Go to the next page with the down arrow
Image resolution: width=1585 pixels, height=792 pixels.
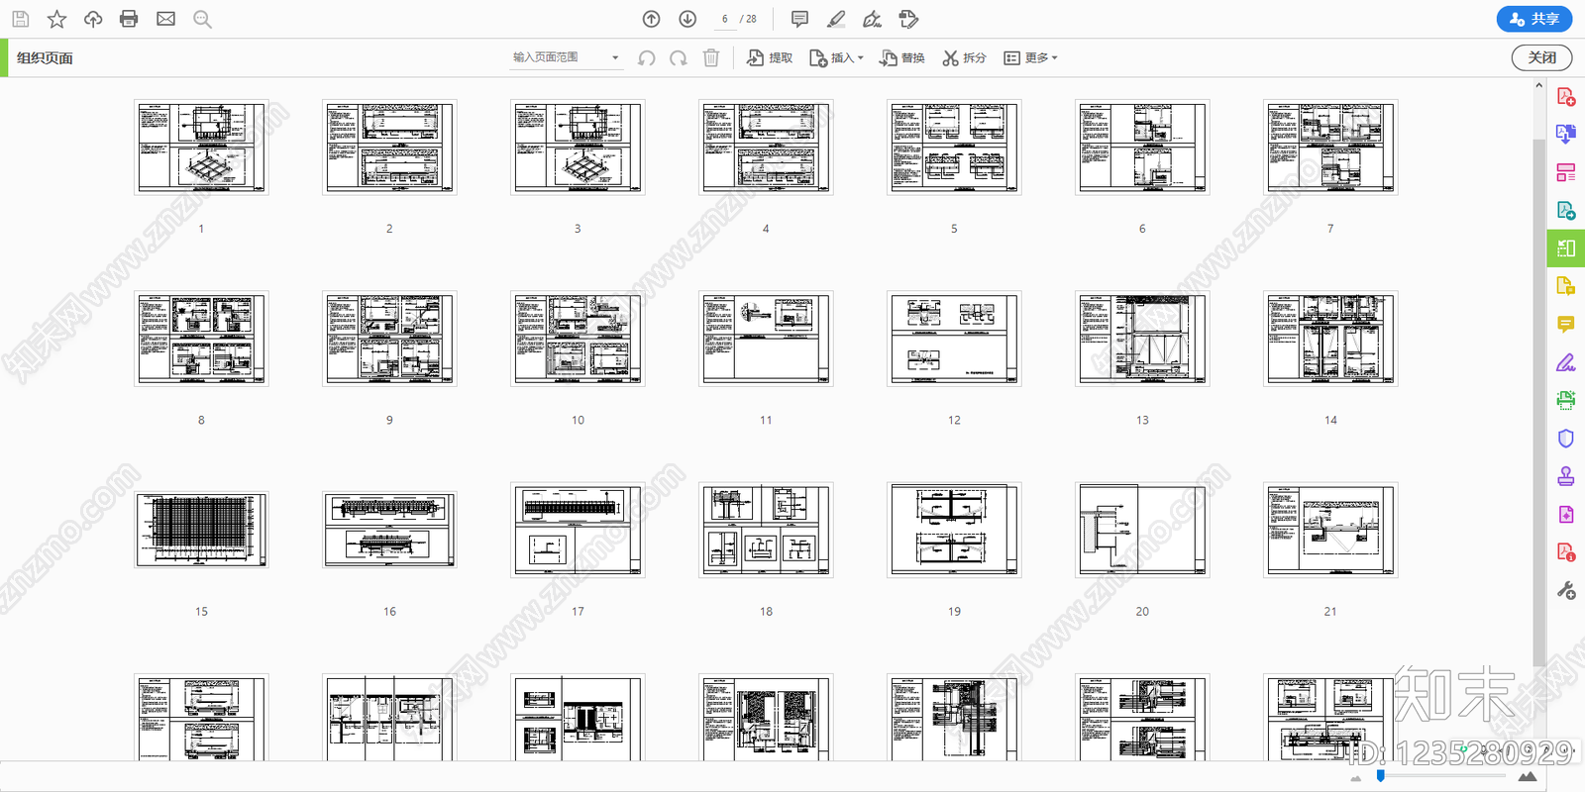pyautogui.click(x=687, y=19)
